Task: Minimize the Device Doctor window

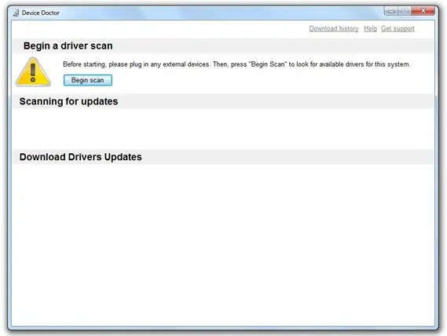Action: 391,12
